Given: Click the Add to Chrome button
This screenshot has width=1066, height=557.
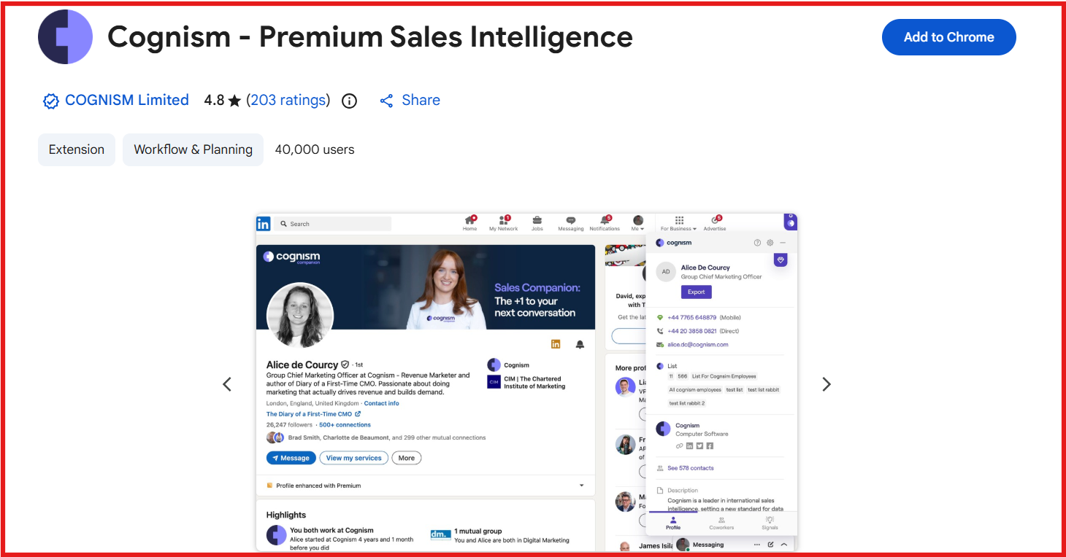Looking at the screenshot, I should pyautogui.click(x=948, y=36).
